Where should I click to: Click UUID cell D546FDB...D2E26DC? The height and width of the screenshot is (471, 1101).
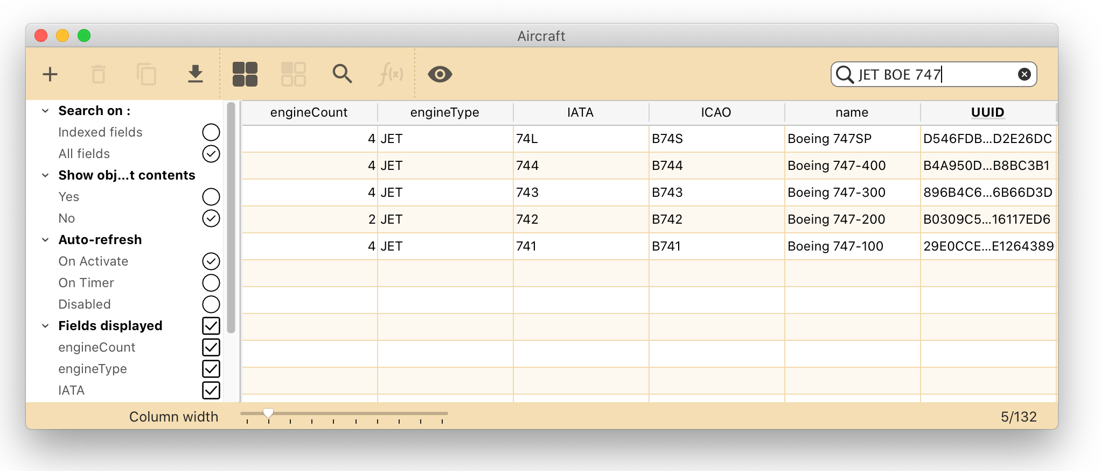point(988,139)
